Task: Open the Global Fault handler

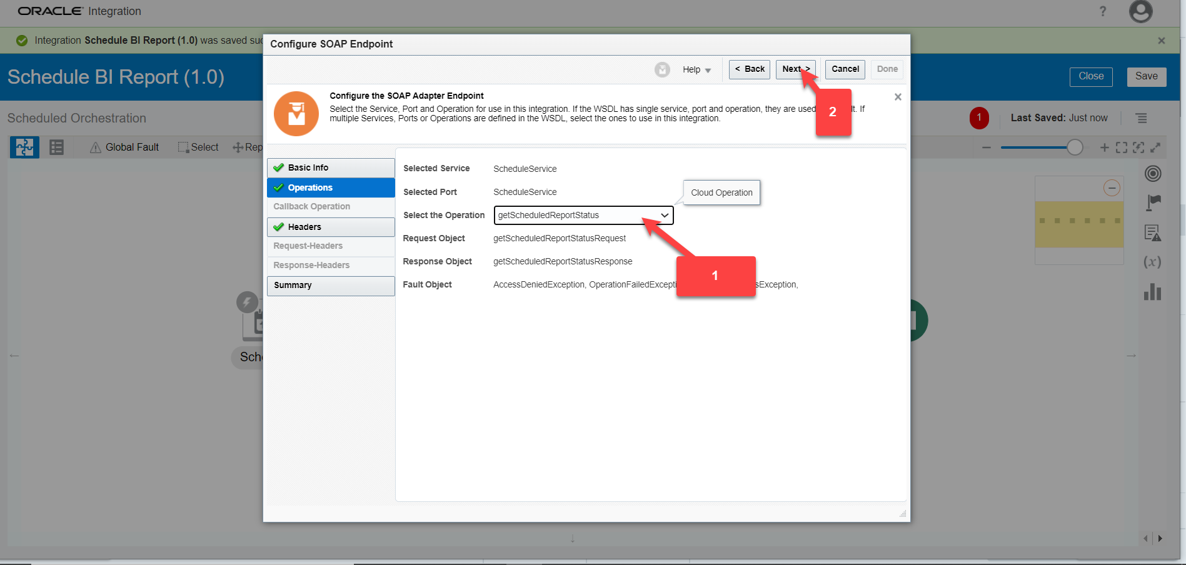Action: click(x=124, y=147)
